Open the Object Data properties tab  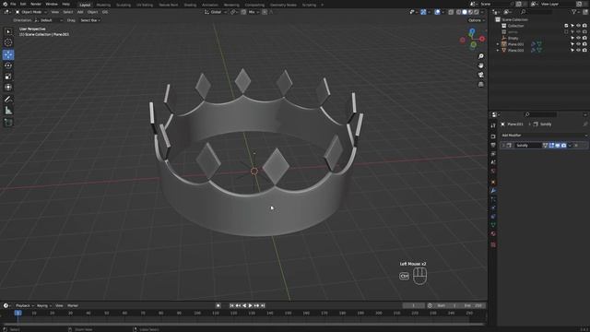coord(493,225)
